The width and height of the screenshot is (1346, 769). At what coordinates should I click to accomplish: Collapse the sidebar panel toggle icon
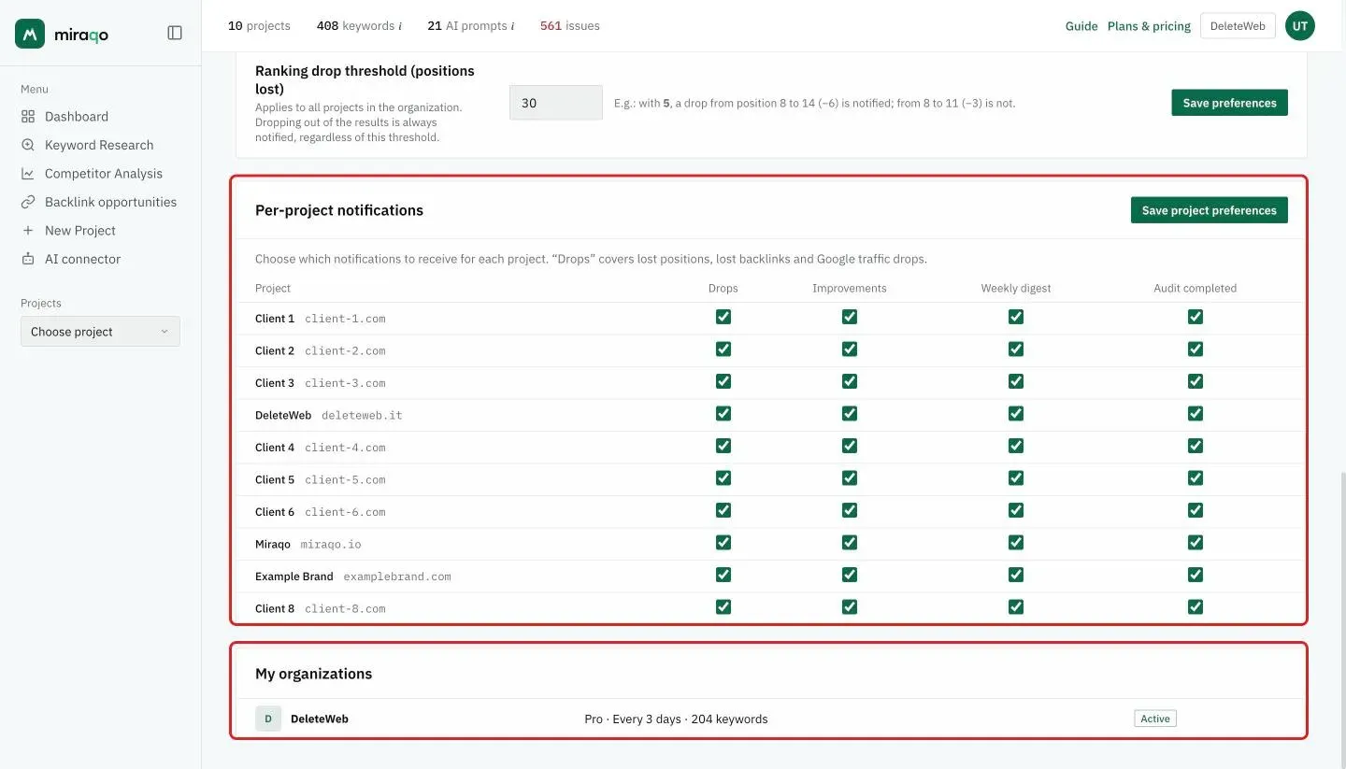(175, 33)
